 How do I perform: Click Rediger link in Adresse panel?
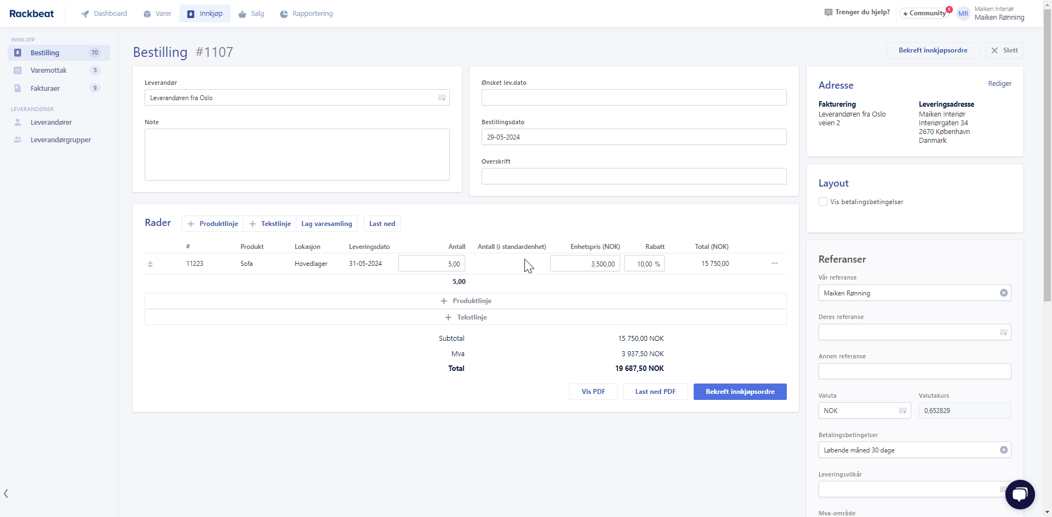coord(999,84)
